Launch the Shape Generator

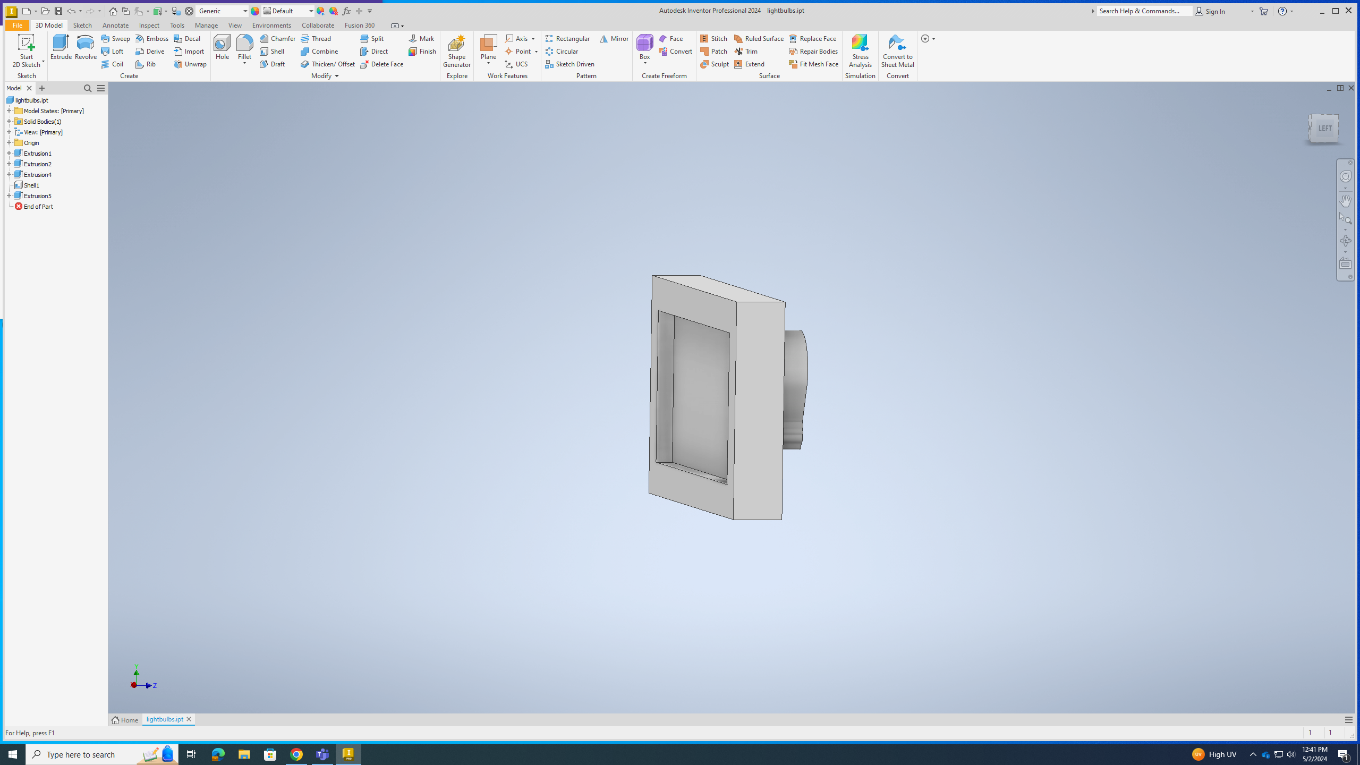(457, 52)
